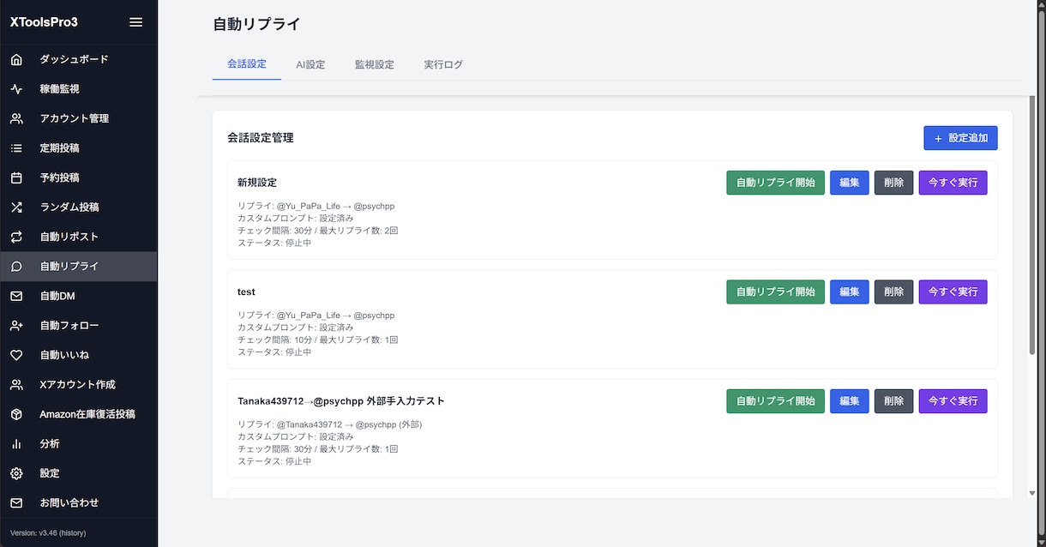Run the Tanaka439712 entry now
This screenshot has width=1046, height=547.
point(953,401)
